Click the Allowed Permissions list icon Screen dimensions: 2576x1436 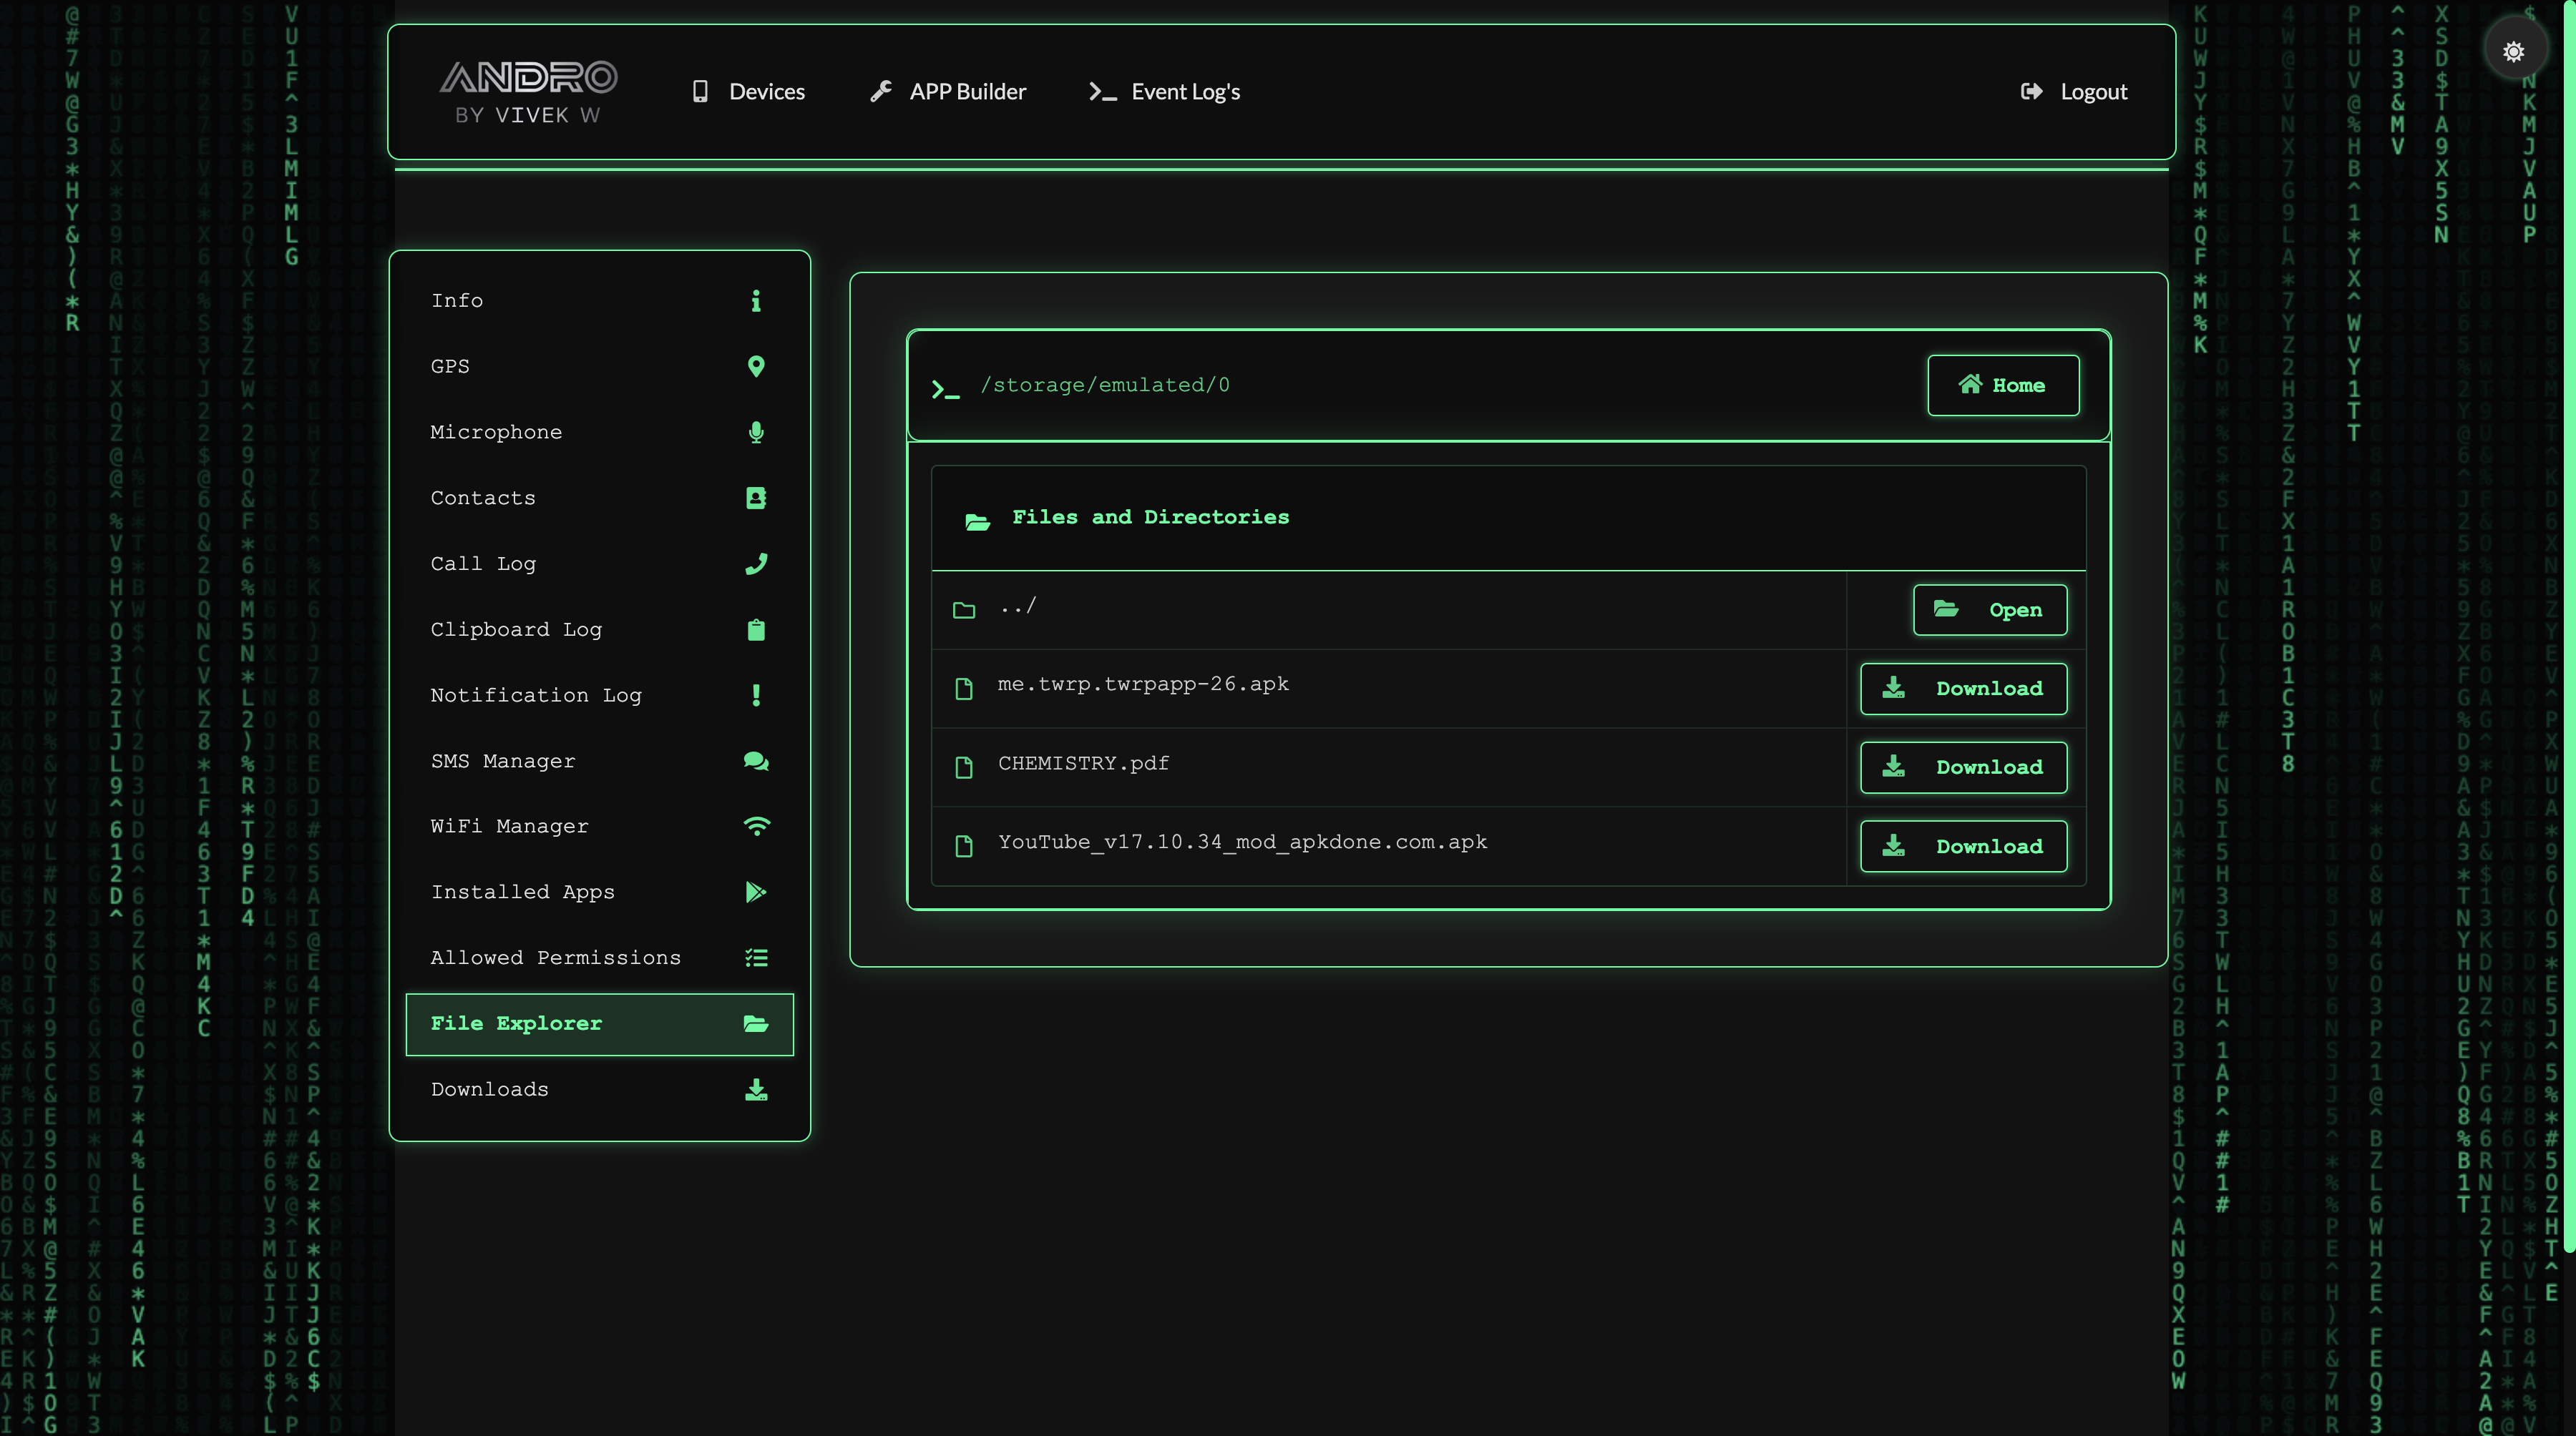tap(757, 958)
